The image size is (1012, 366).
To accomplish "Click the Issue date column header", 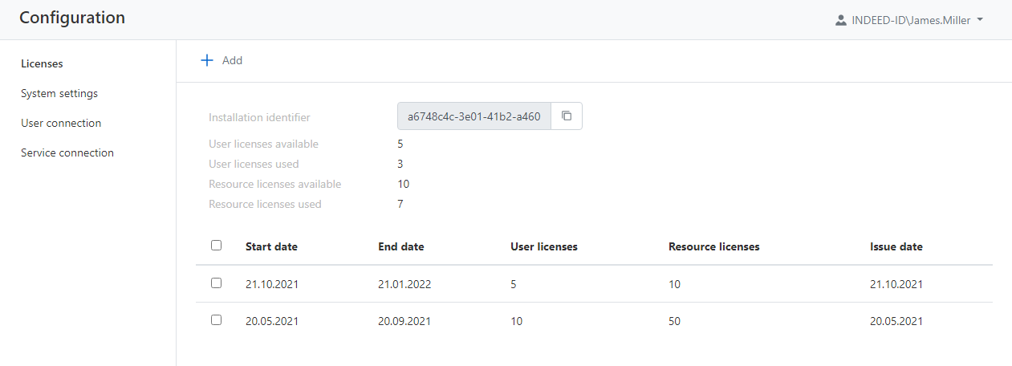I will (896, 246).
